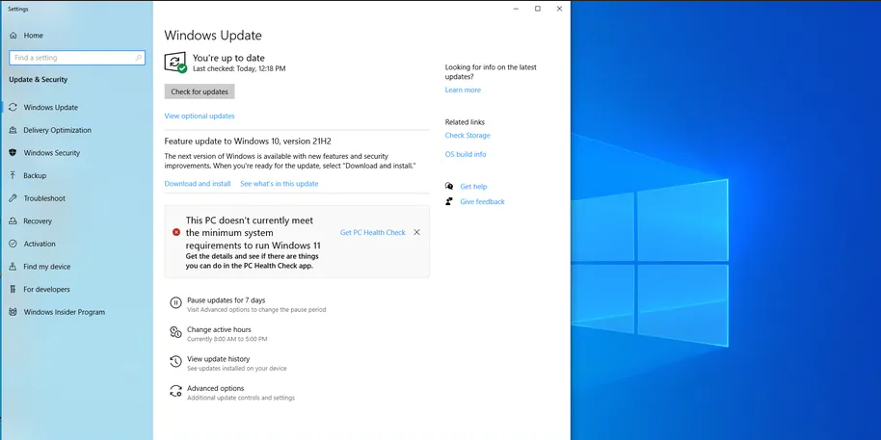The height and width of the screenshot is (440, 881).
Task: Click the Backup upload arrow icon
Action: tap(13, 175)
